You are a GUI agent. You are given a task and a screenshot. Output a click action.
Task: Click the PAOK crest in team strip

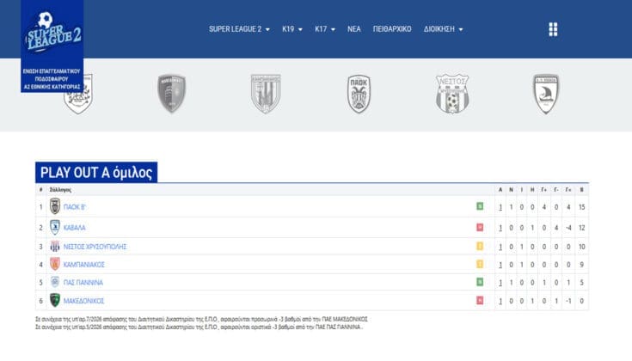(359, 94)
